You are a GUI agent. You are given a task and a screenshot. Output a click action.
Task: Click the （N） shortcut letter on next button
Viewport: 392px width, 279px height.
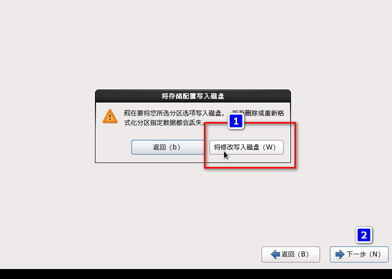pos(374,254)
